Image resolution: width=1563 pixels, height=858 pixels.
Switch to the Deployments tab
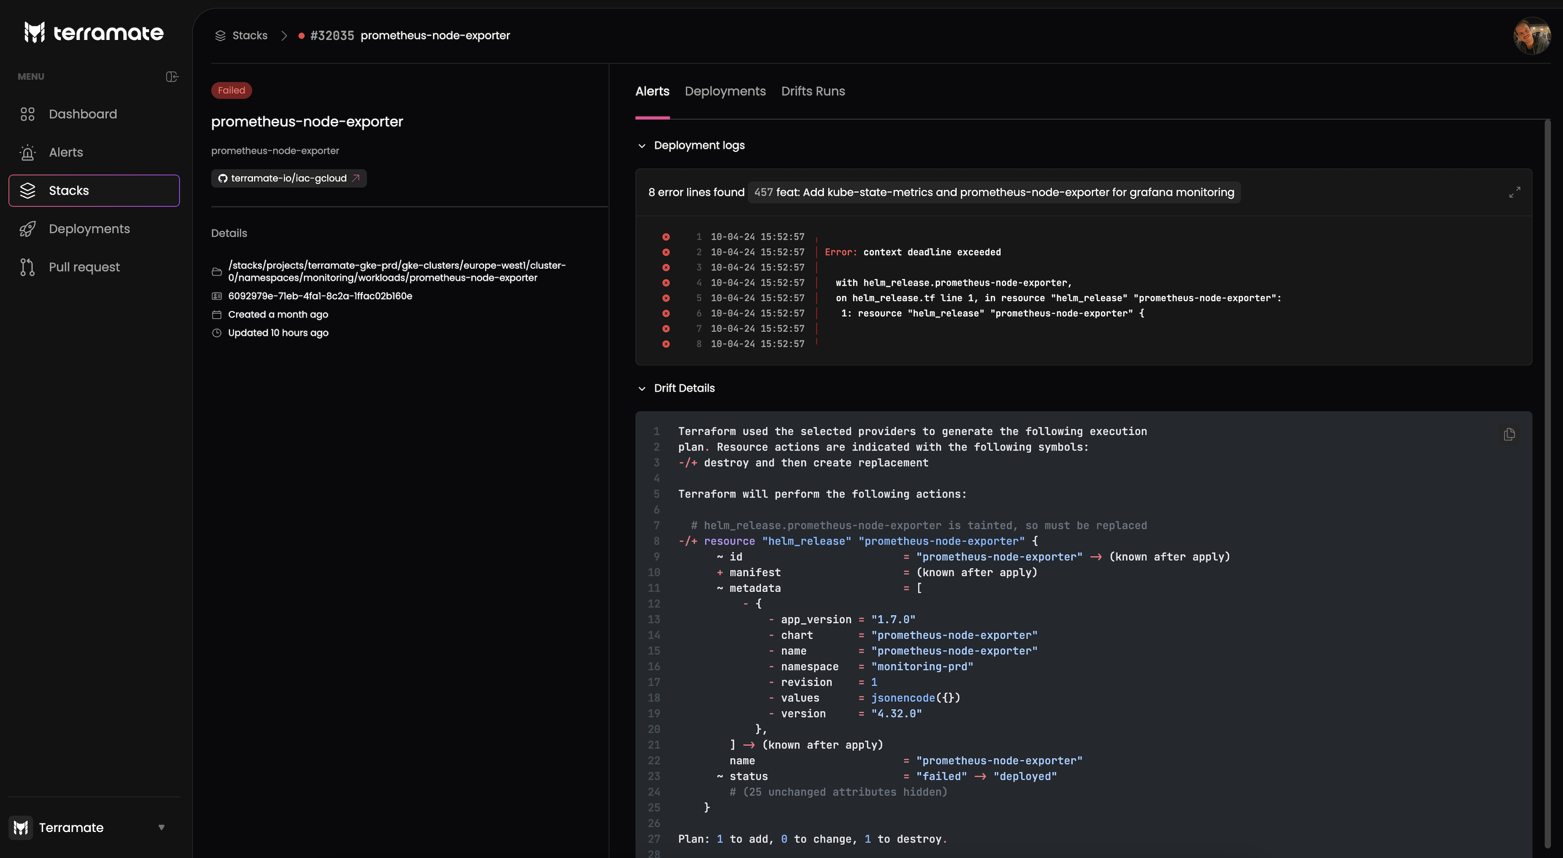coord(725,91)
